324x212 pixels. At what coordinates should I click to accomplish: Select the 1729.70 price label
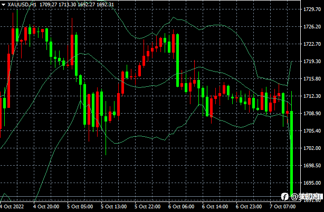coord(312,9)
